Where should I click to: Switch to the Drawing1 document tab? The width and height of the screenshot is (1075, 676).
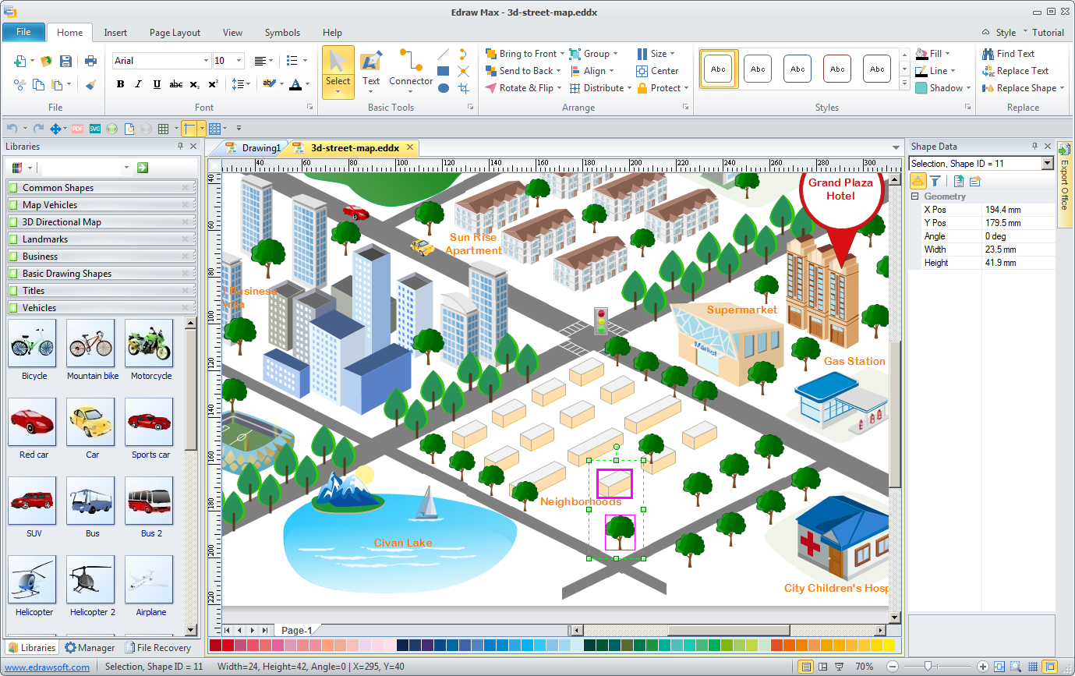[260, 148]
